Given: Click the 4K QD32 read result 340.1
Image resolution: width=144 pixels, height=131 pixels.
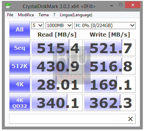Looking at the screenshot, I should coord(57,103).
